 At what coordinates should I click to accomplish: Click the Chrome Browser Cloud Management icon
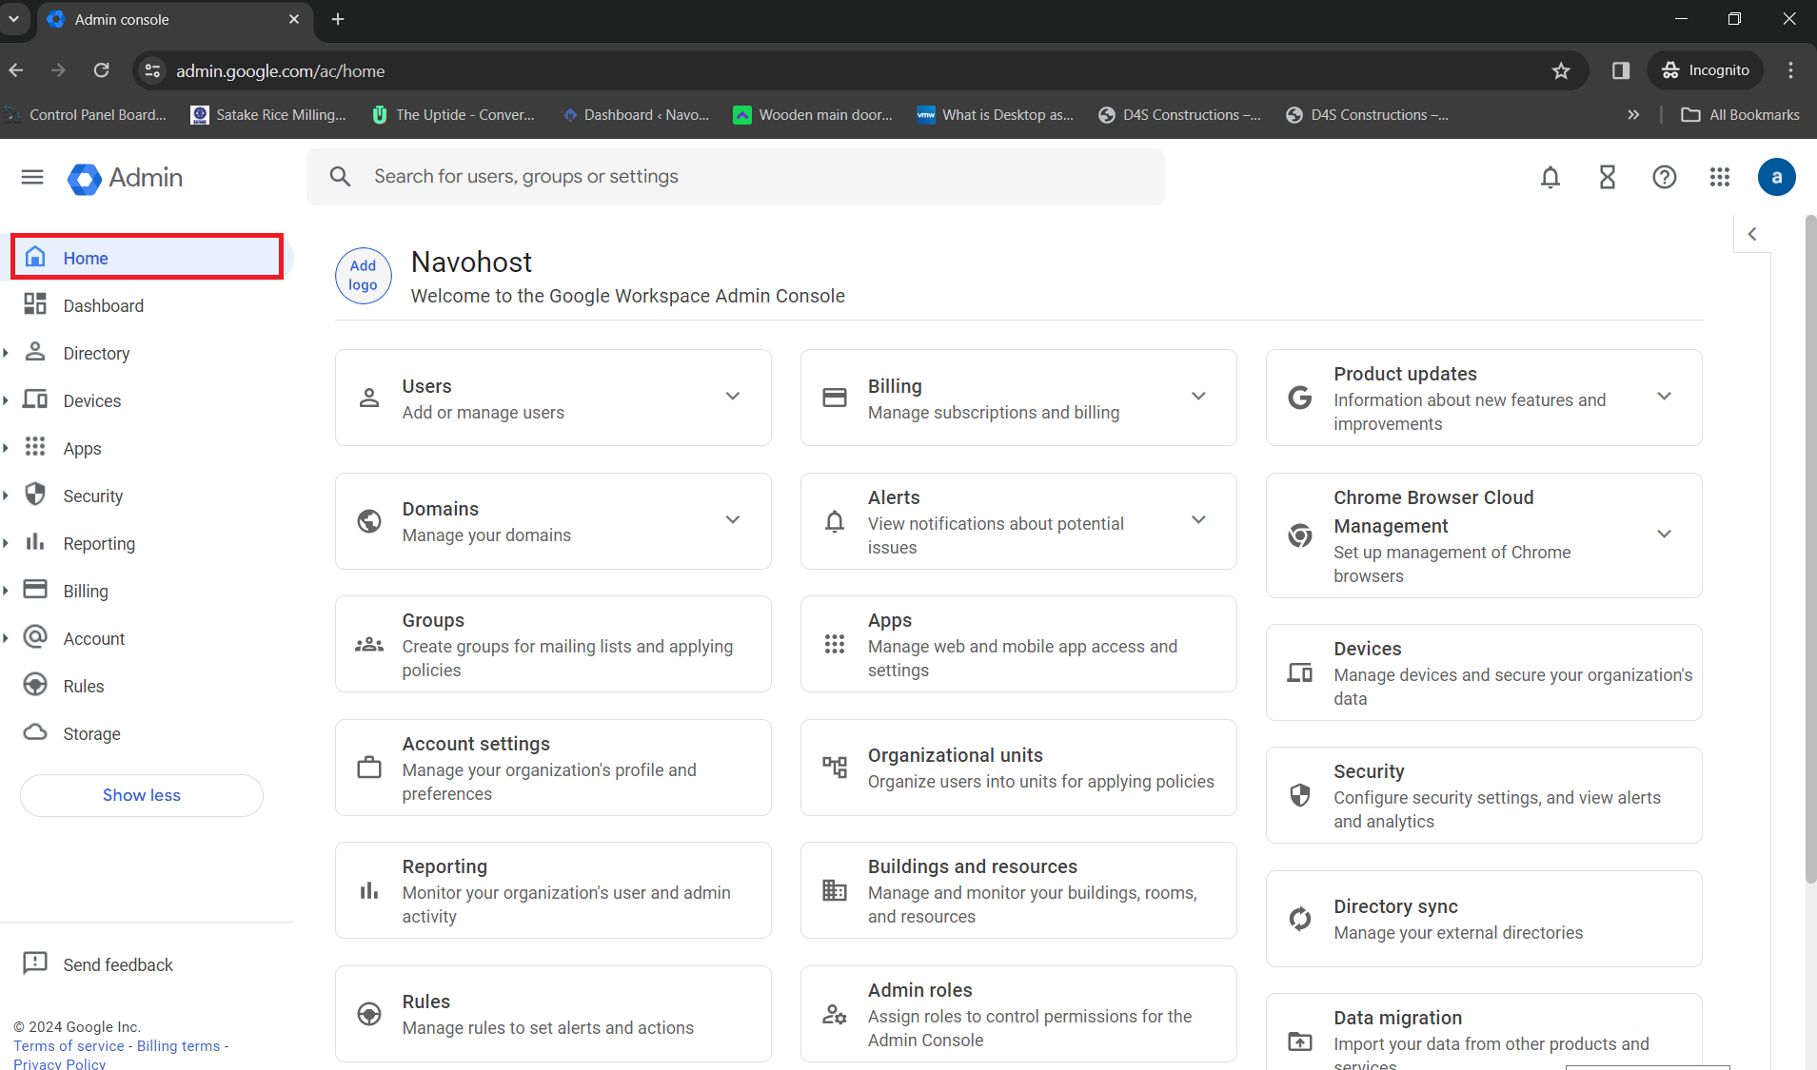tap(1300, 535)
